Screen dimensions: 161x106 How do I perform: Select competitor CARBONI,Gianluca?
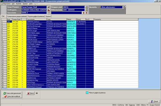tap(36, 22)
